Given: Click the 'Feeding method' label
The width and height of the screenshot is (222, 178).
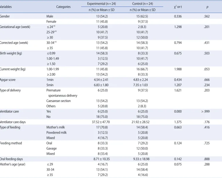Looking at the screenshot, I should [x=11, y=143].
